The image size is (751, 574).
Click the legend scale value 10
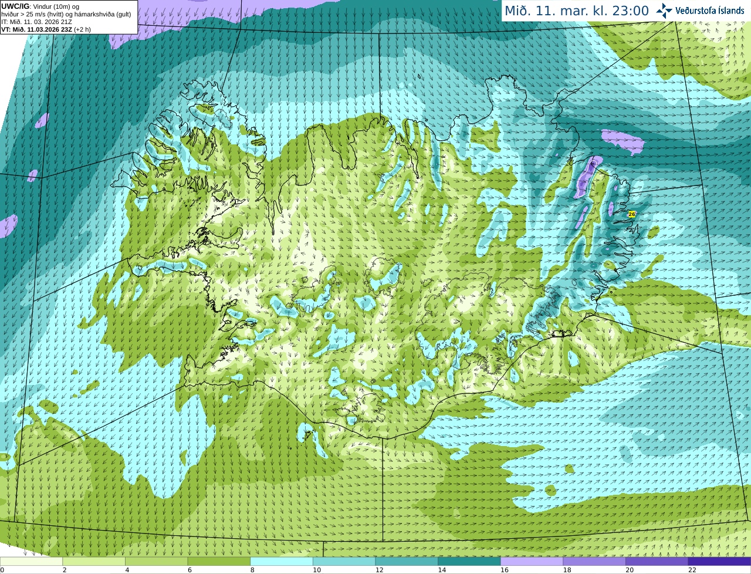point(317,570)
